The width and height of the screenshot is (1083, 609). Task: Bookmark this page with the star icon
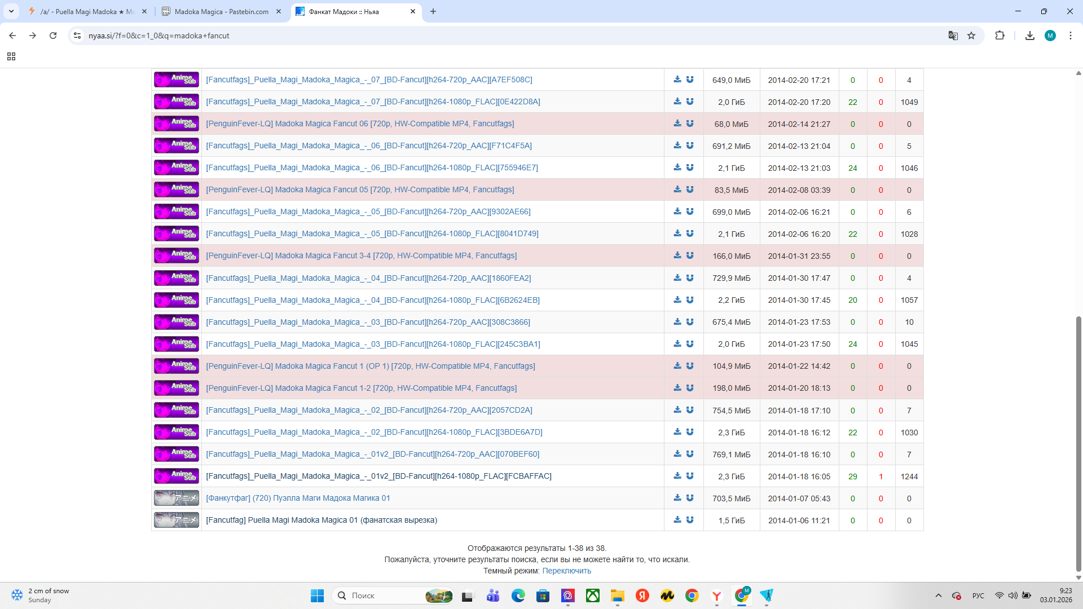(x=971, y=36)
